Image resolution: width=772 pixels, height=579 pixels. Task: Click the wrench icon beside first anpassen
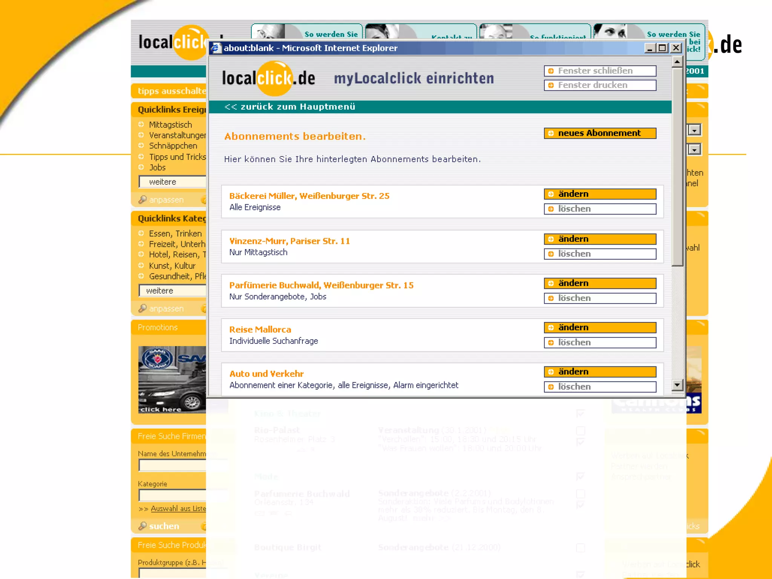pyautogui.click(x=142, y=199)
